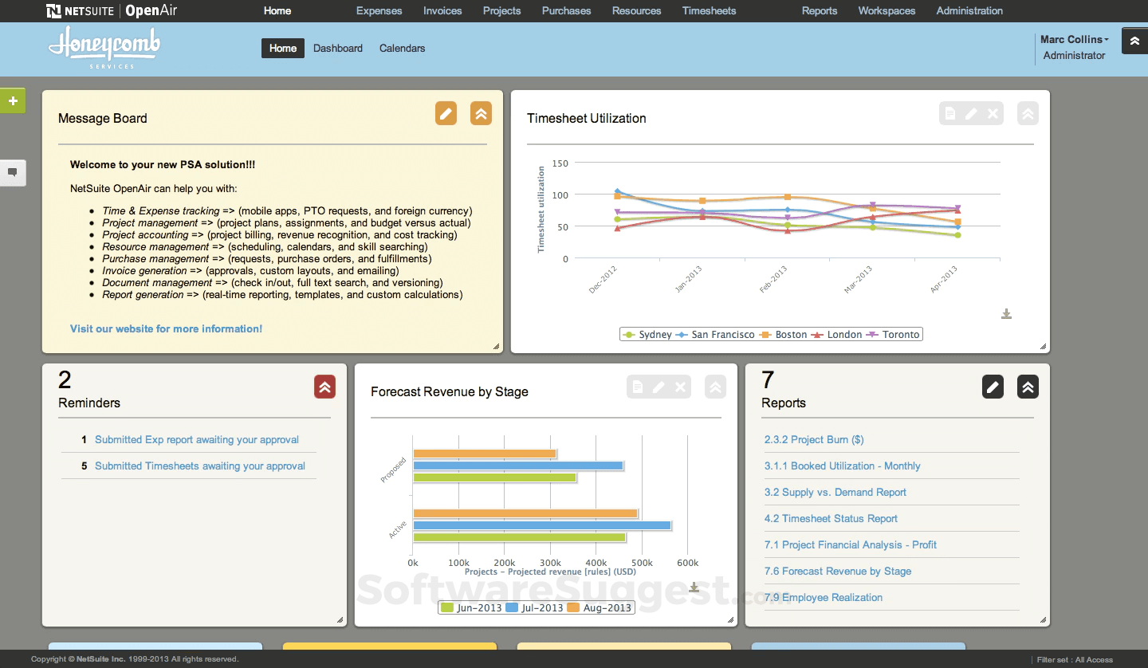Switch to the Calendars tab
The height and width of the screenshot is (668, 1148).
click(x=402, y=48)
